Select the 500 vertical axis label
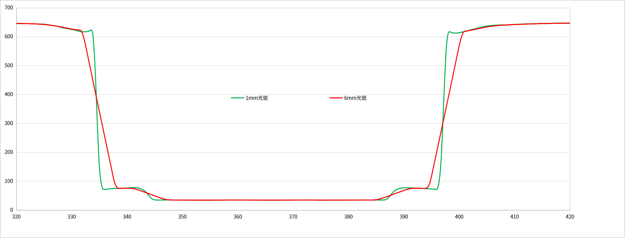The width and height of the screenshot is (625, 238). (9, 66)
